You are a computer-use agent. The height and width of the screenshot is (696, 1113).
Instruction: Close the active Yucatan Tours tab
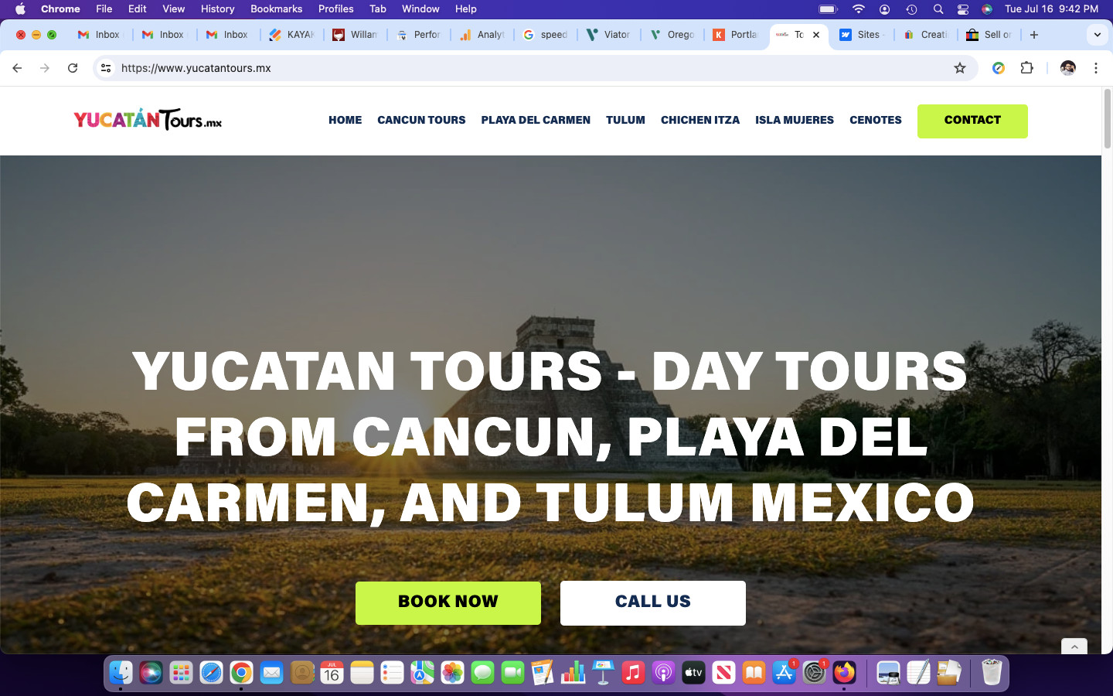(816, 35)
